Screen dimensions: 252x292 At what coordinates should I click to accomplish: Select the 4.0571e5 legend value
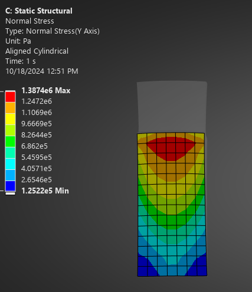coord(37,169)
